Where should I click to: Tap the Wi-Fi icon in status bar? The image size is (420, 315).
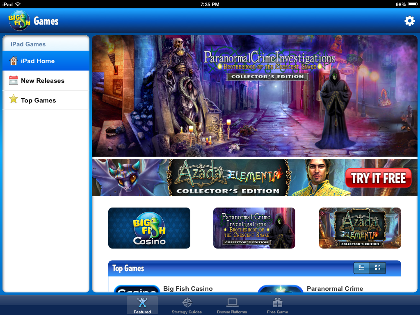click(18, 4)
